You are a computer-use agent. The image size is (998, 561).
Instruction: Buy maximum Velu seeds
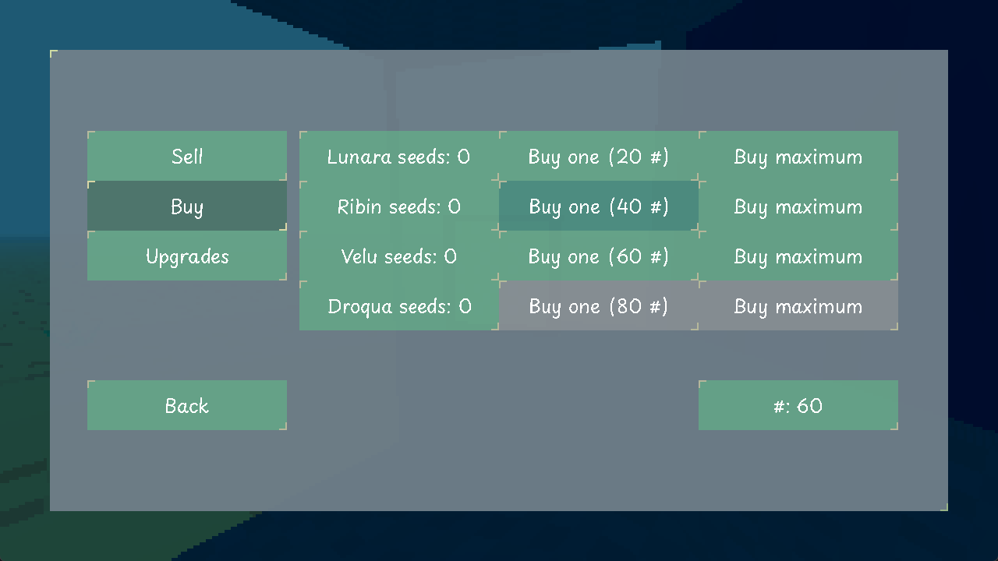(x=798, y=256)
